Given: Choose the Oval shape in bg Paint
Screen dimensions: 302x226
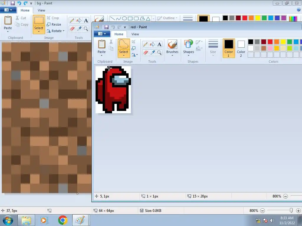Looking at the screenshot, I should click(x=124, y=19).
